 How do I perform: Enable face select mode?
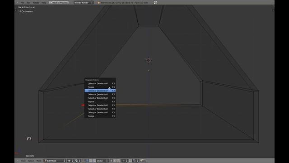[x=118, y=161]
